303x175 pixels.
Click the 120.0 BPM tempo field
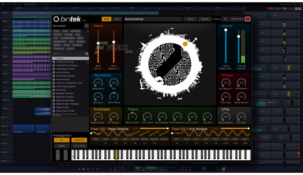pos(79,146)
